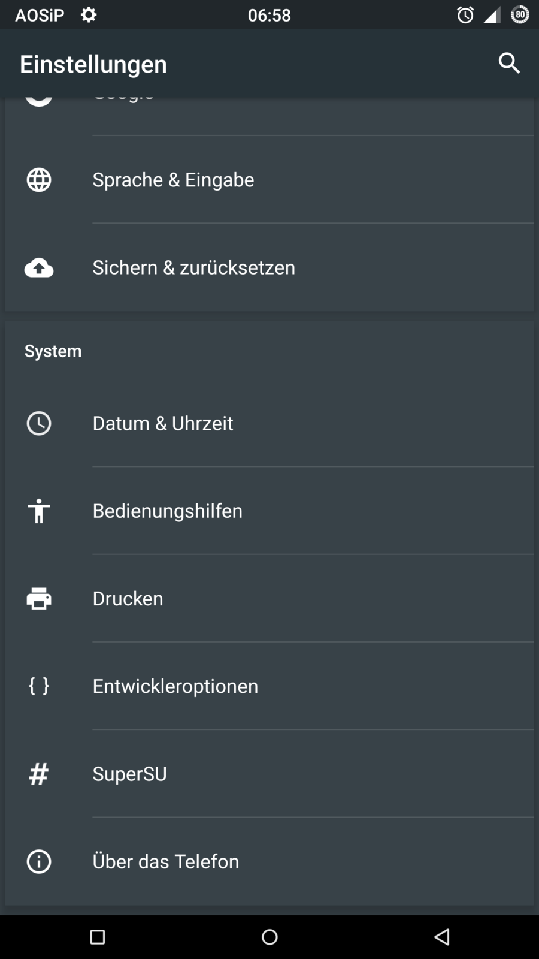Image resolution: width=539 pixels, height=959 pixels.
Task: Open Über das Telefon
Action: click(166, 862)
